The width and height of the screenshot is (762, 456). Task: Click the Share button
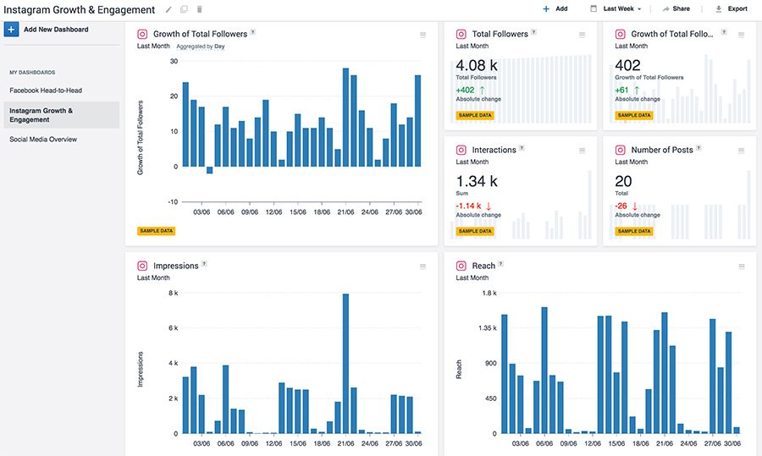tap(676, 9)
